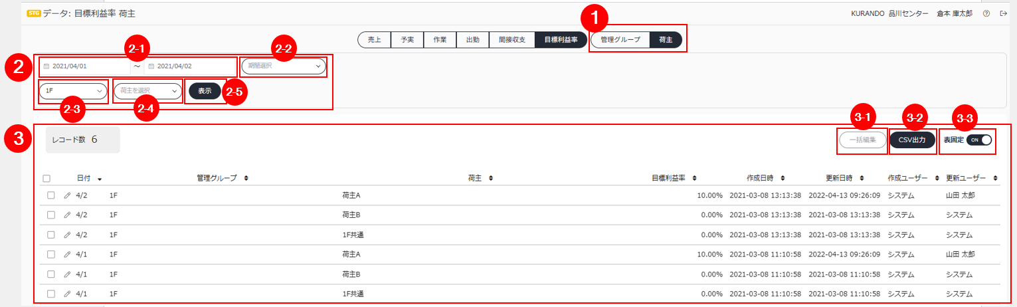Toggle the 表固定 ON switch
The height and width of the screenshot is (307, 1017).
978,140
